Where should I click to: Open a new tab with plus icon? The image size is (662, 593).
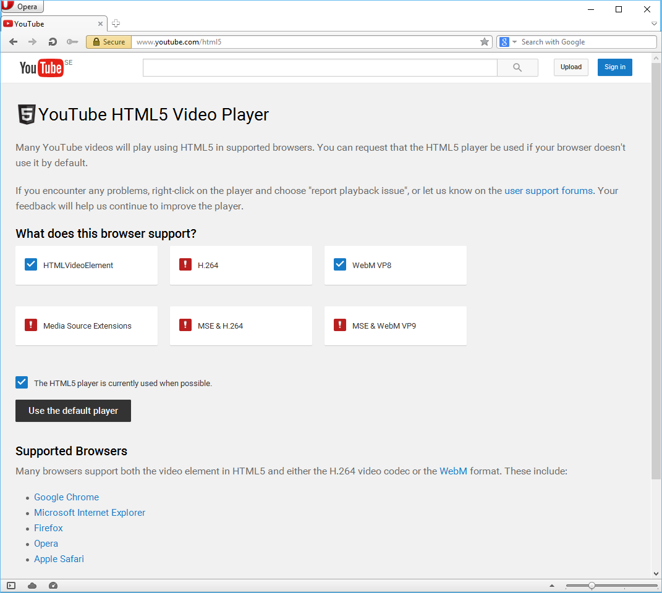116,23
